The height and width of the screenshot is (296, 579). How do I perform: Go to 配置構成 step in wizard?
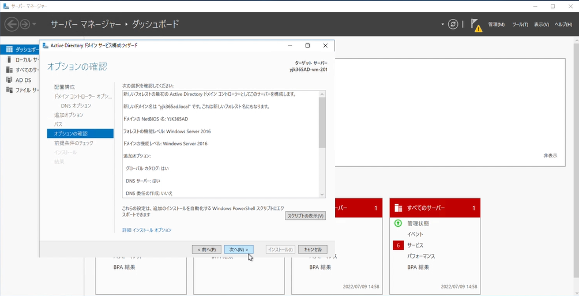(x=64, y=87)
